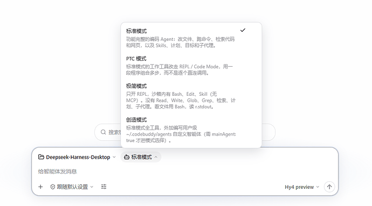Select 创造模式 option

coord(191,130)
